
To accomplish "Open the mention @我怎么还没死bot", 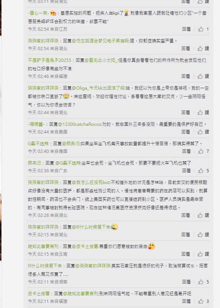I will coord(91,183).
